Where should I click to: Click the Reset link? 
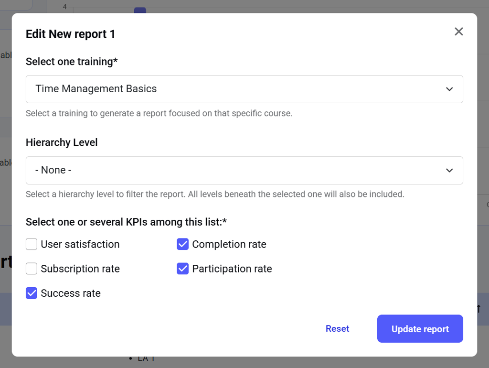(x=337, y=329)
